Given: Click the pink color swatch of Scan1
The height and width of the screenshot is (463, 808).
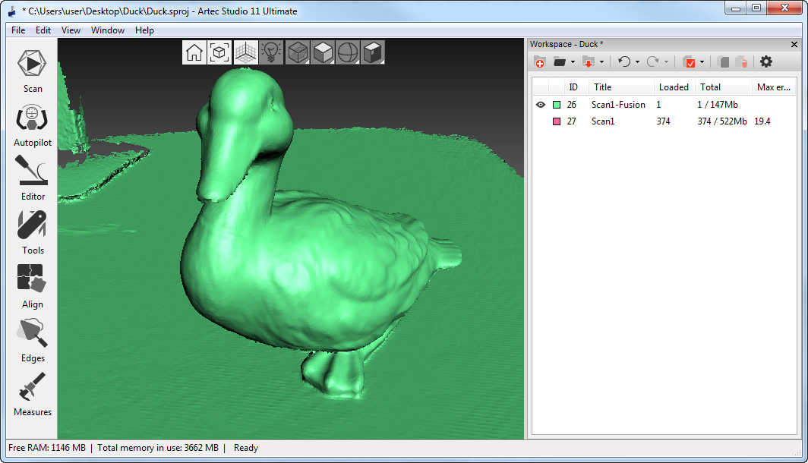Looking at the screenshot, I should pyautogui.click(x=557, y=121).
